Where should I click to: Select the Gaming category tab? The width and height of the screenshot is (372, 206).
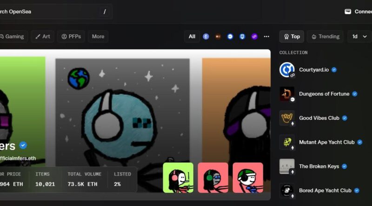[x=13, y=37]
